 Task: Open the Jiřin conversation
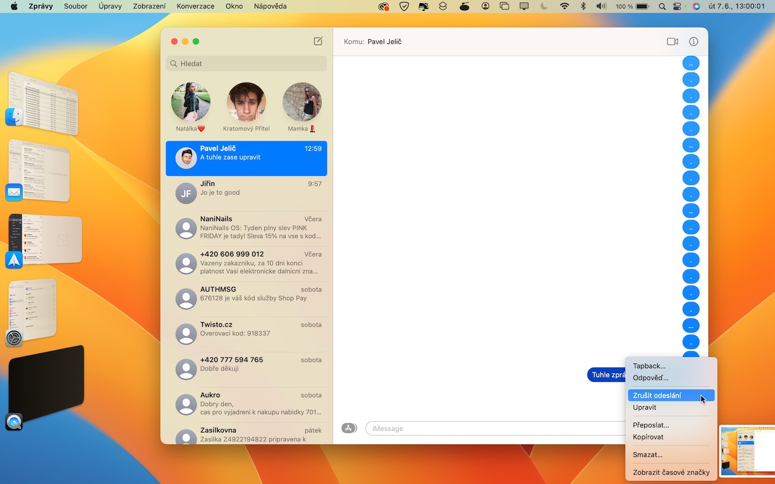(246, 193)
